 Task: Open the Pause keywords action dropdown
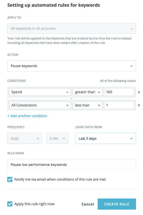(x=72, y=66)
